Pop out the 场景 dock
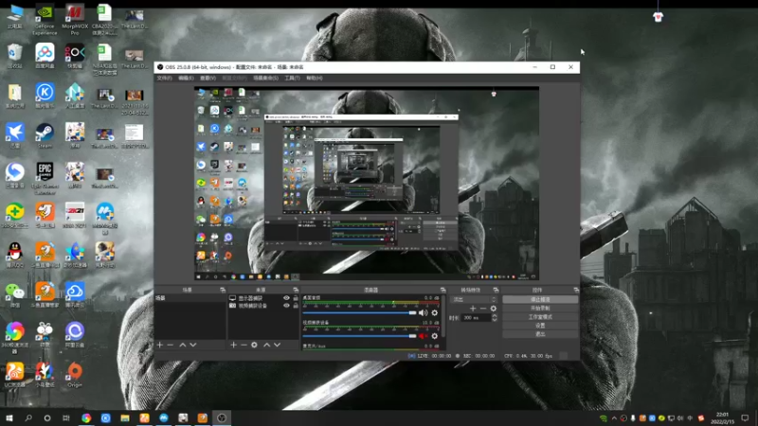Viewport: 758px width, 426px height. coord(223,290)
